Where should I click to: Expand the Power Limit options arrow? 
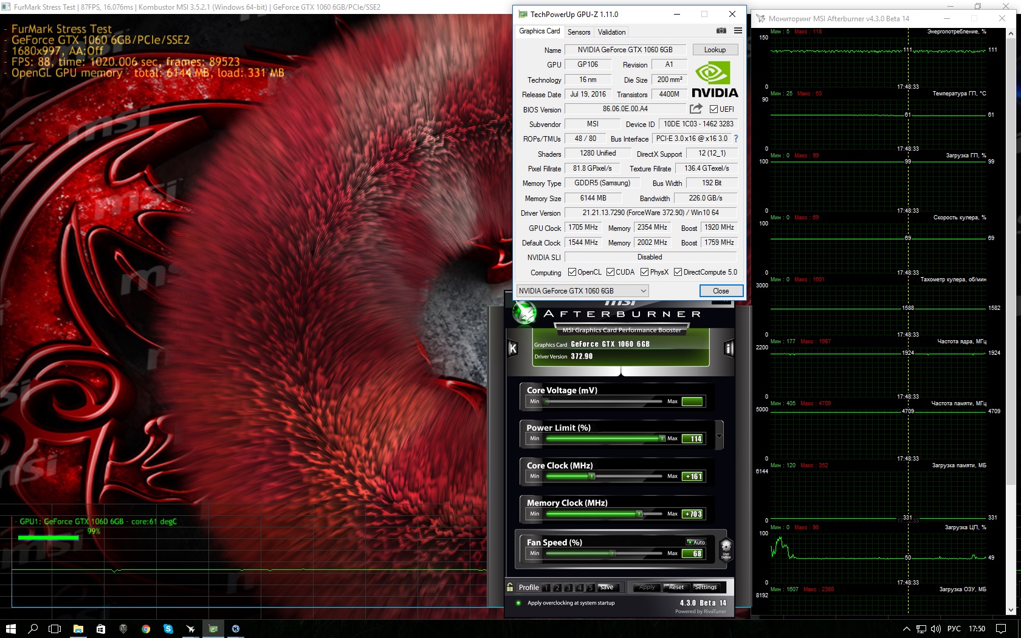point(720,436)
